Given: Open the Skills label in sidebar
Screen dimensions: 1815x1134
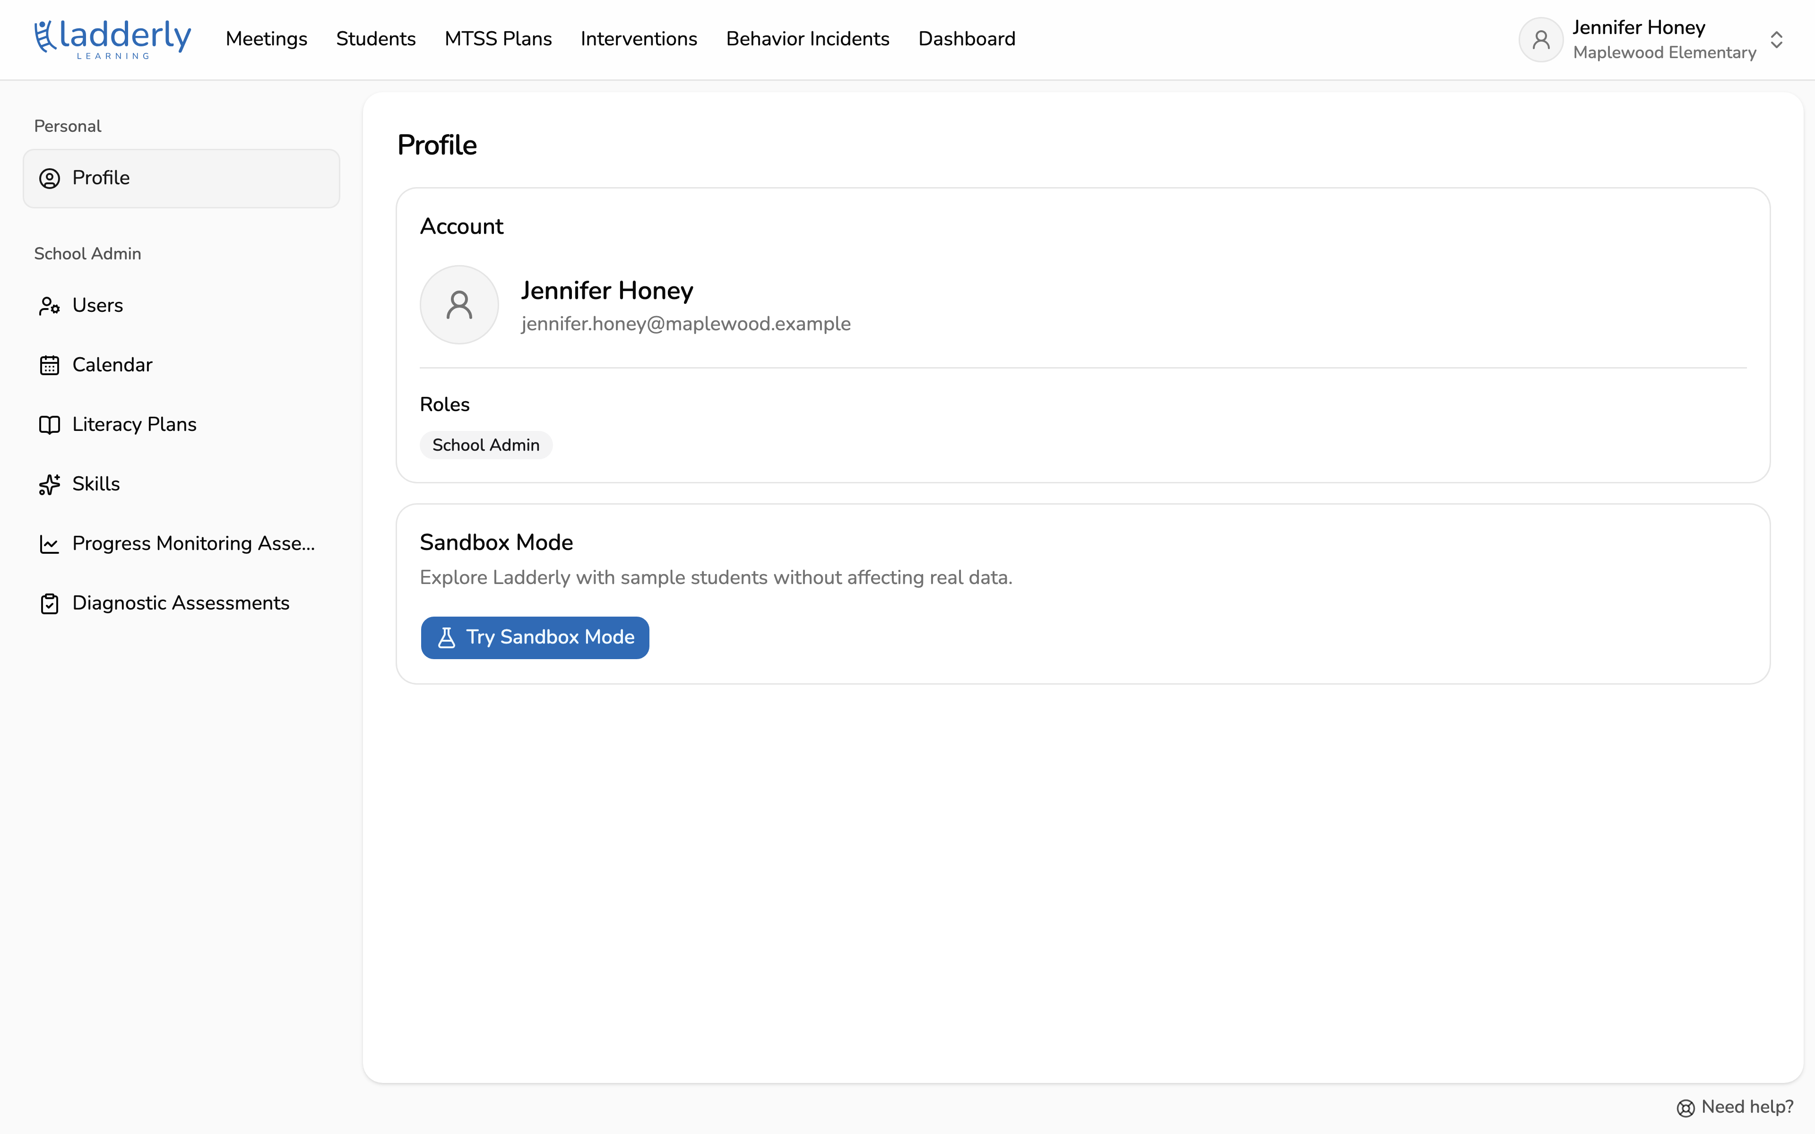Looking at the screenshot, I should (x=96, y=484).
